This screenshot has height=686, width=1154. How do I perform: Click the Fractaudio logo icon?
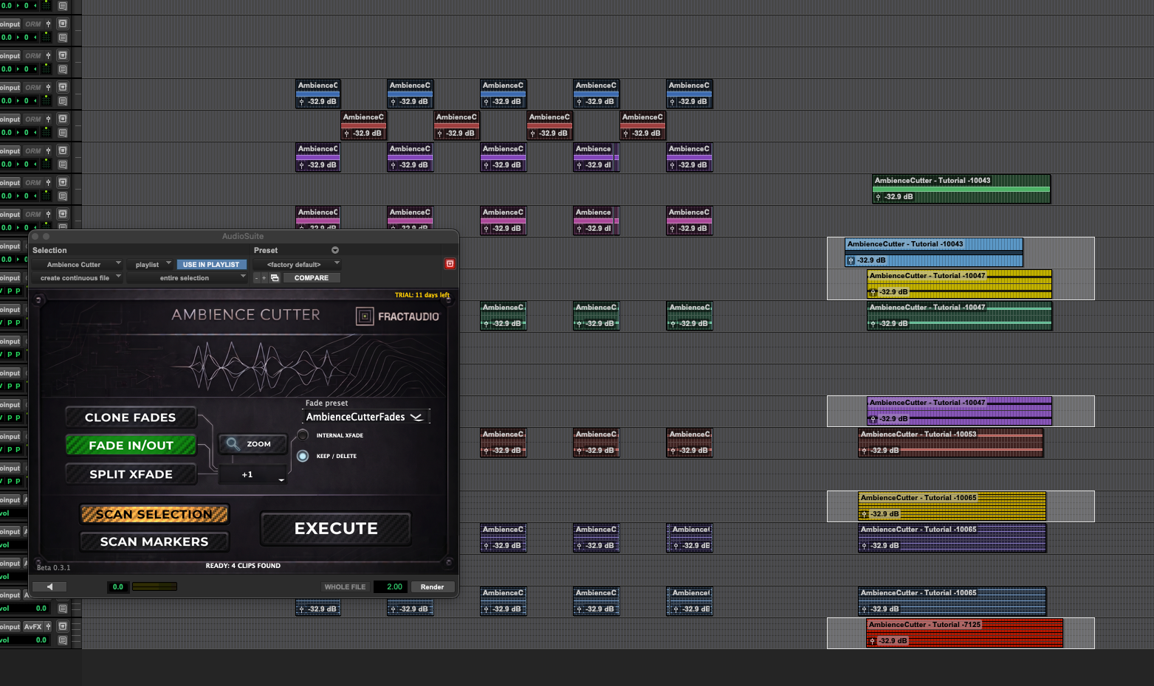pyautogui.click(x=365, y=316)
